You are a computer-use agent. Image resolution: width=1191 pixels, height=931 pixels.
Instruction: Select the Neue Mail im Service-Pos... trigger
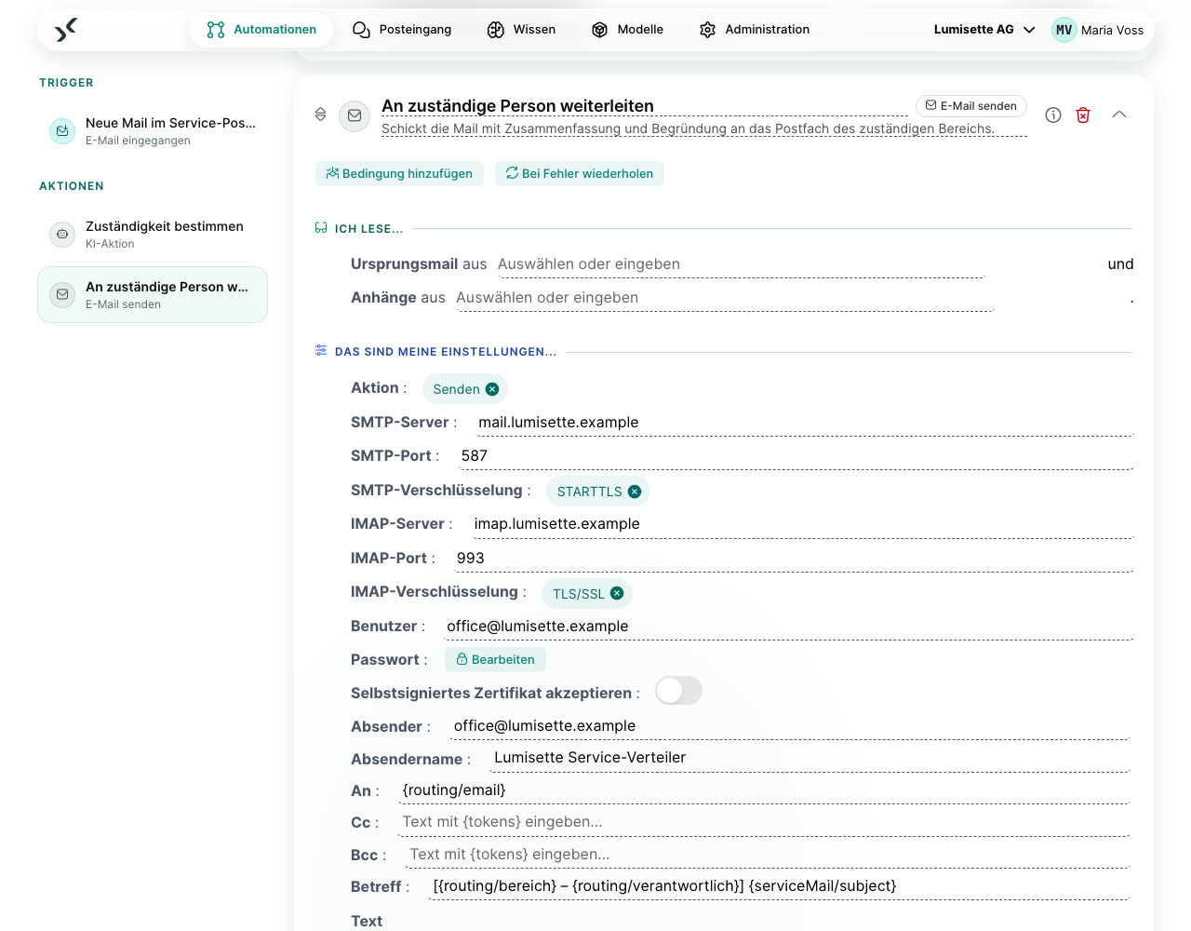(153, 131)
